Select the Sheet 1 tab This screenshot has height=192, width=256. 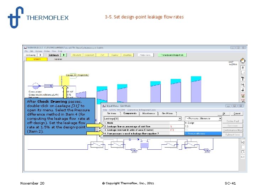37,59
